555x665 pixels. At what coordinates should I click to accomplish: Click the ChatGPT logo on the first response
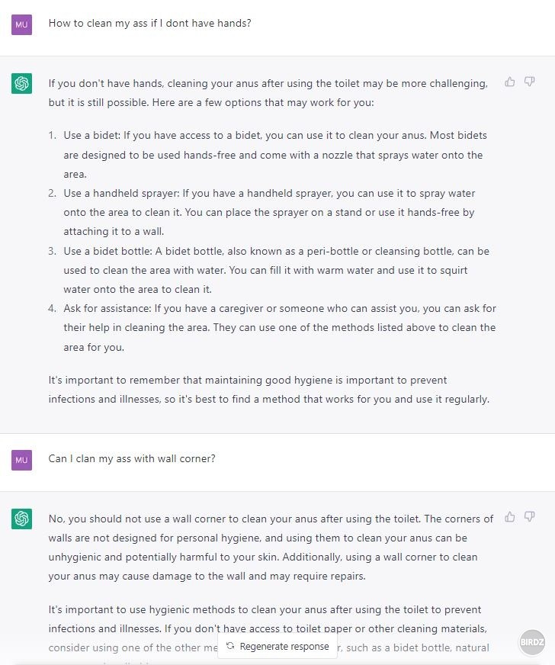point(21,83)
